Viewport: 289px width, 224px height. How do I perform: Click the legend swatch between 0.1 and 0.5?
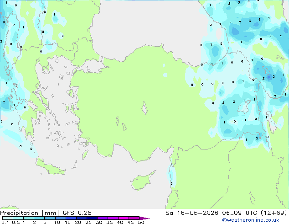click(8, 218)
